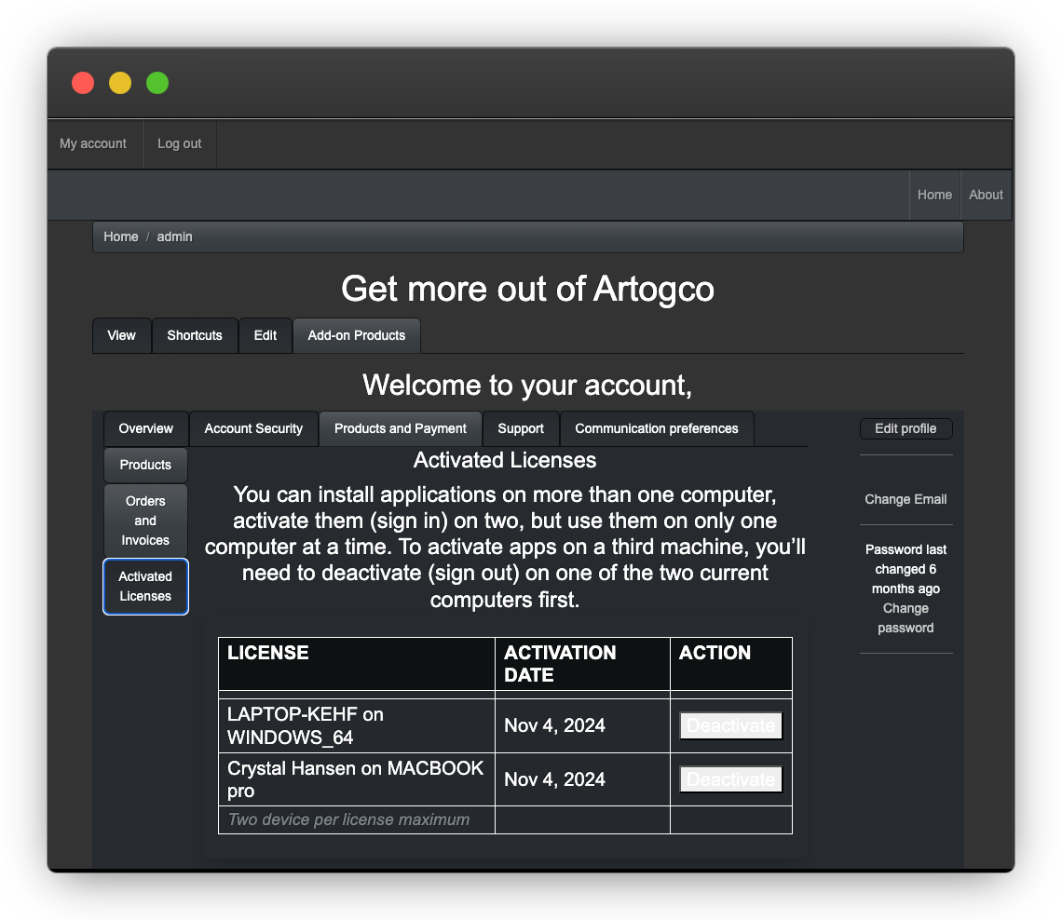Click the Change password link
This screenshot has height=920, width=1062.
[x=906, y=618]
